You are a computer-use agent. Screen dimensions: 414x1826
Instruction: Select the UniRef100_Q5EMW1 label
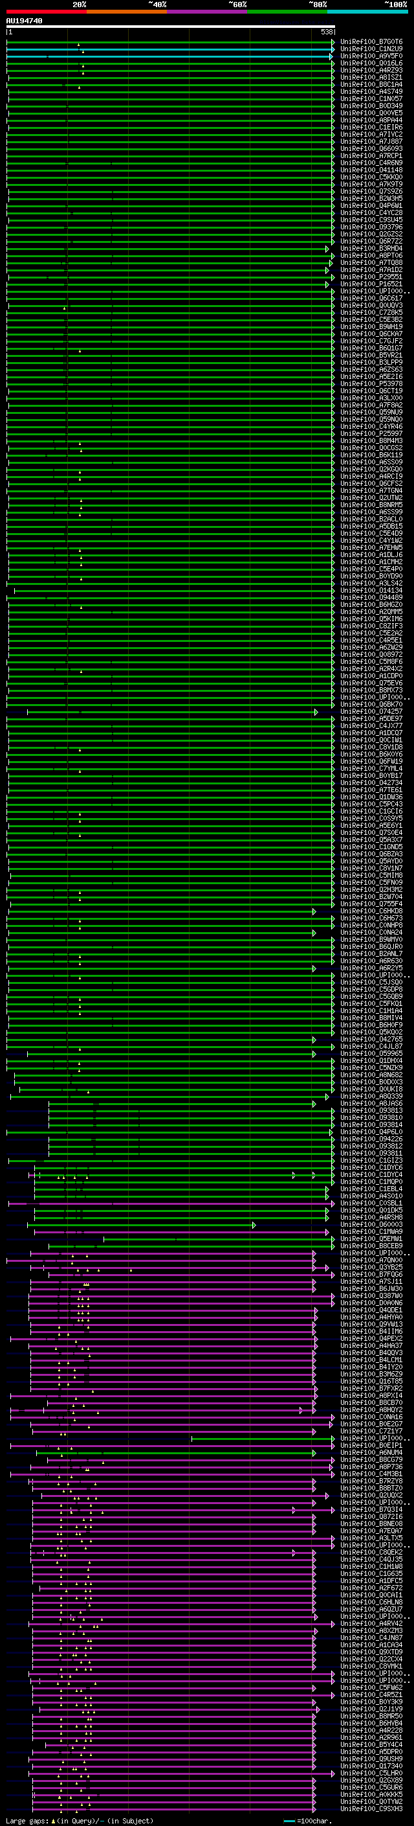[371, 1239]
